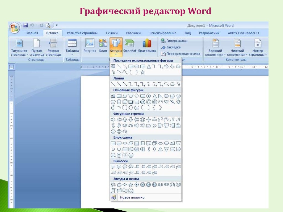Pick the Scribble tool in Lines section
The height and width of the screenshot is (212, 283).
pyautogui.click(x=178, y=84)
